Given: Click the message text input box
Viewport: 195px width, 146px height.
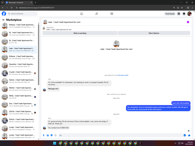Looking at the screenshot, I should pos(121,135).
